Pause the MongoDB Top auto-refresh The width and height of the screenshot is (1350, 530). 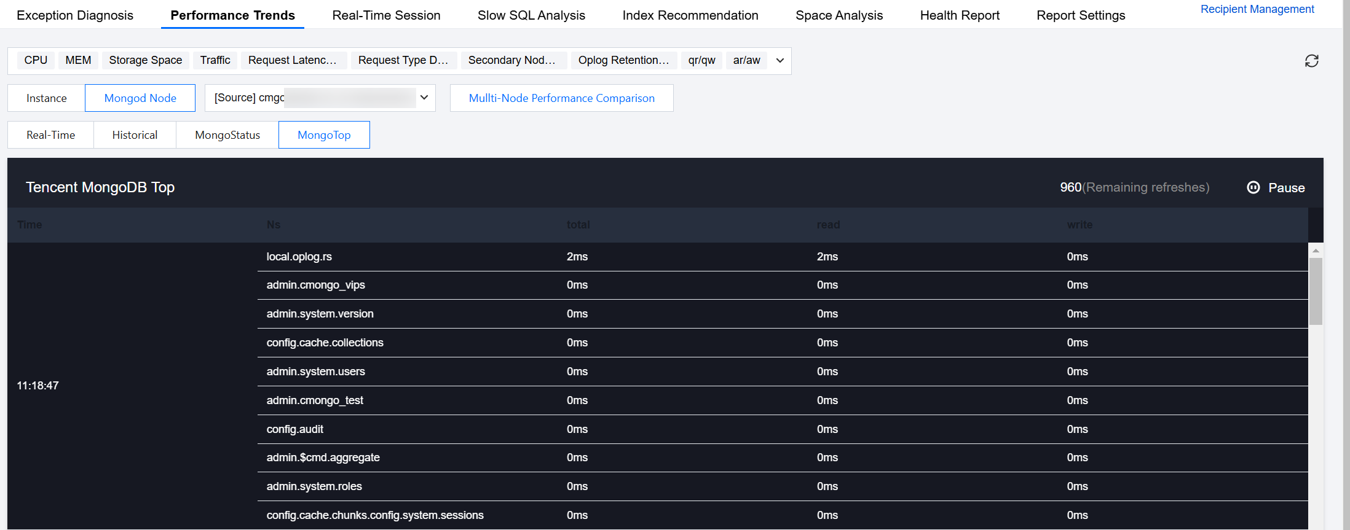pos(1276,188)
